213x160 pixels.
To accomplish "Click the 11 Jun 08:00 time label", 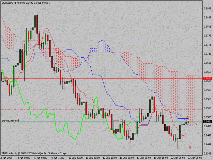I will 93,158.
